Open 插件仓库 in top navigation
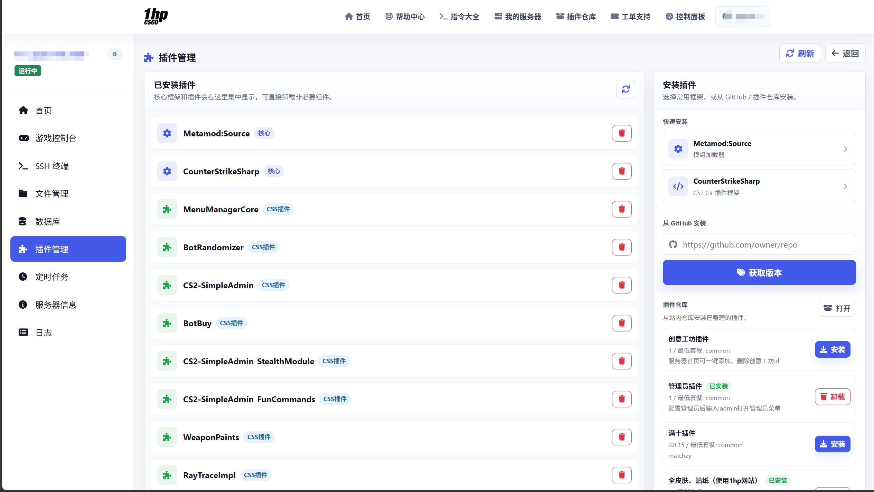874x492 pixels. (x=576, y=17)
